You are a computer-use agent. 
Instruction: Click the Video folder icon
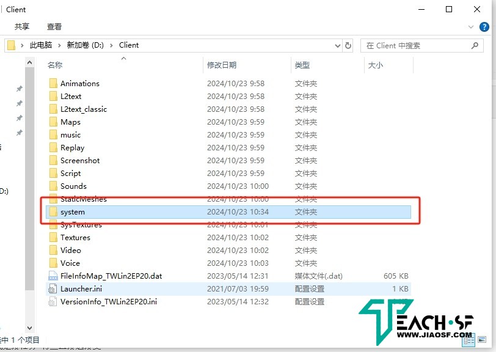(53, 251)
